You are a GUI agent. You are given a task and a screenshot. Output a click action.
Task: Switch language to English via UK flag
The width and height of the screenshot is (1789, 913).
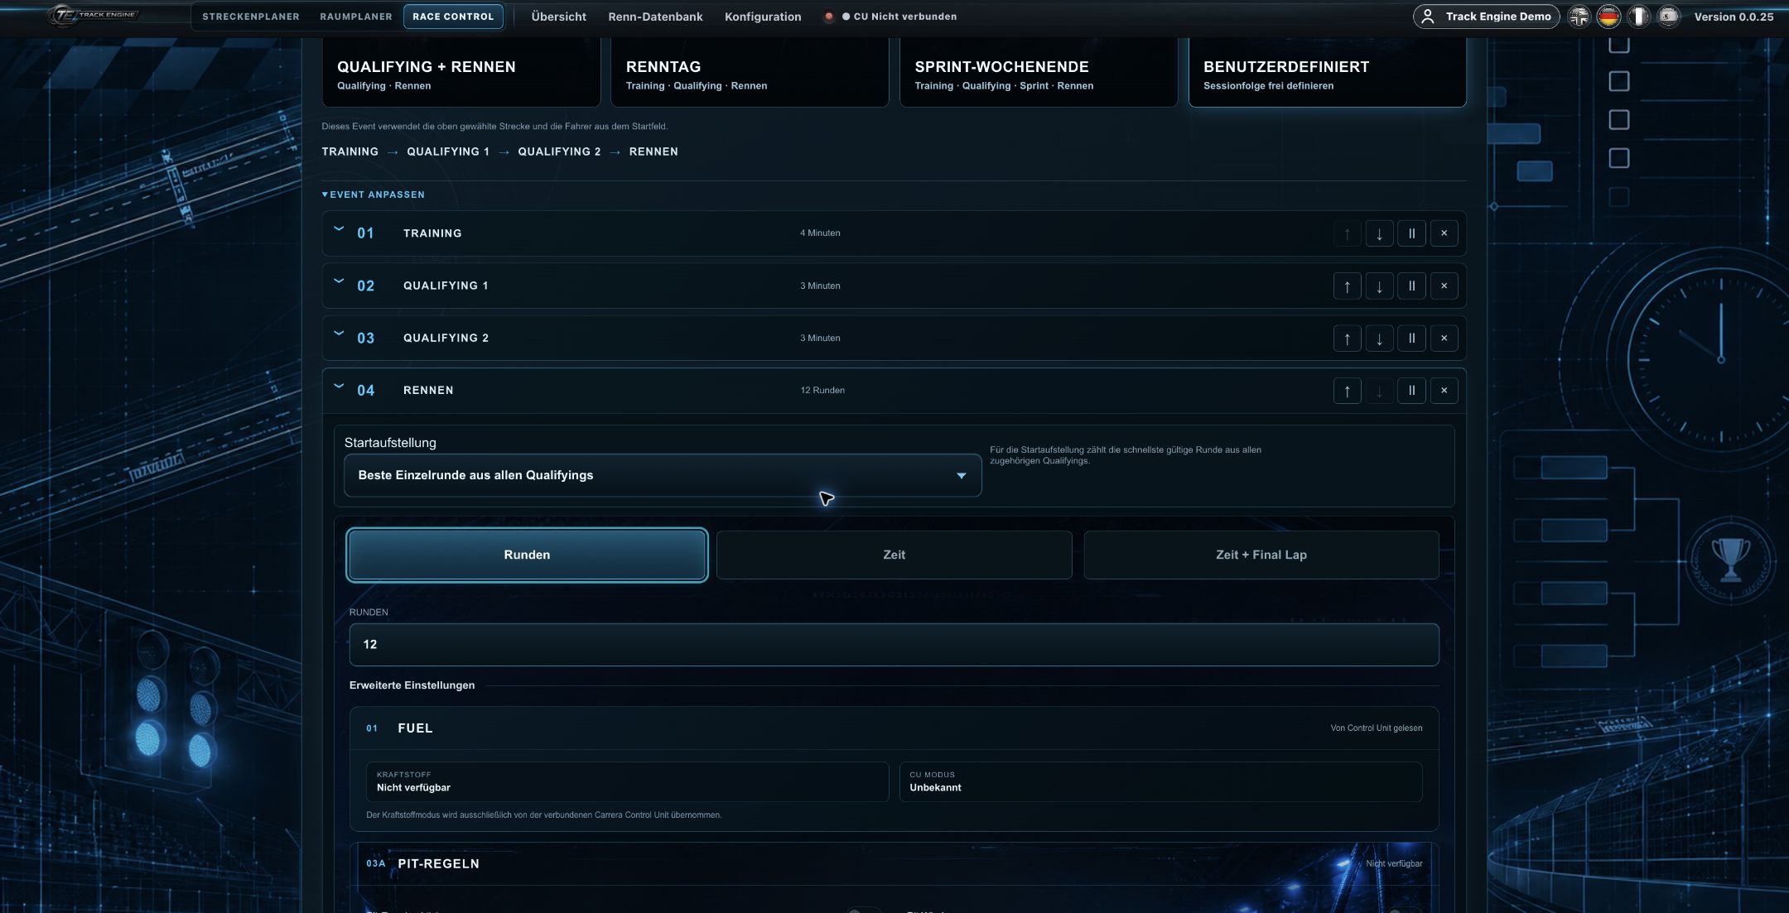click(x=1579, y=17)
